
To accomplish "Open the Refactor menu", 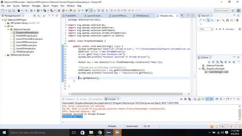I will click(x=25, y=6).
